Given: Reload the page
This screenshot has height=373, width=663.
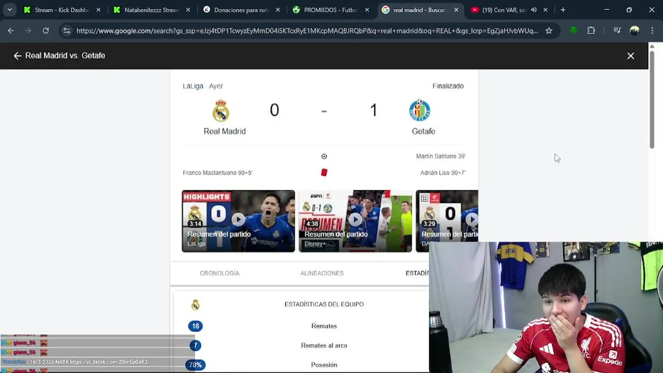Looking at the screenshot, I should (x=46, y=31).
